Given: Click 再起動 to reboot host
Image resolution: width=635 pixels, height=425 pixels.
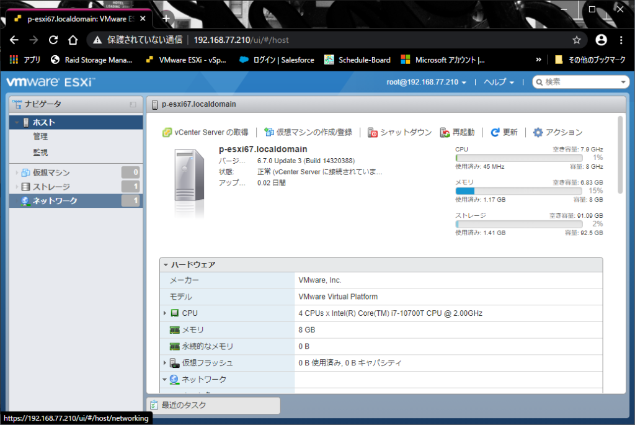Looking at the screenshot, I should point(458,133).
